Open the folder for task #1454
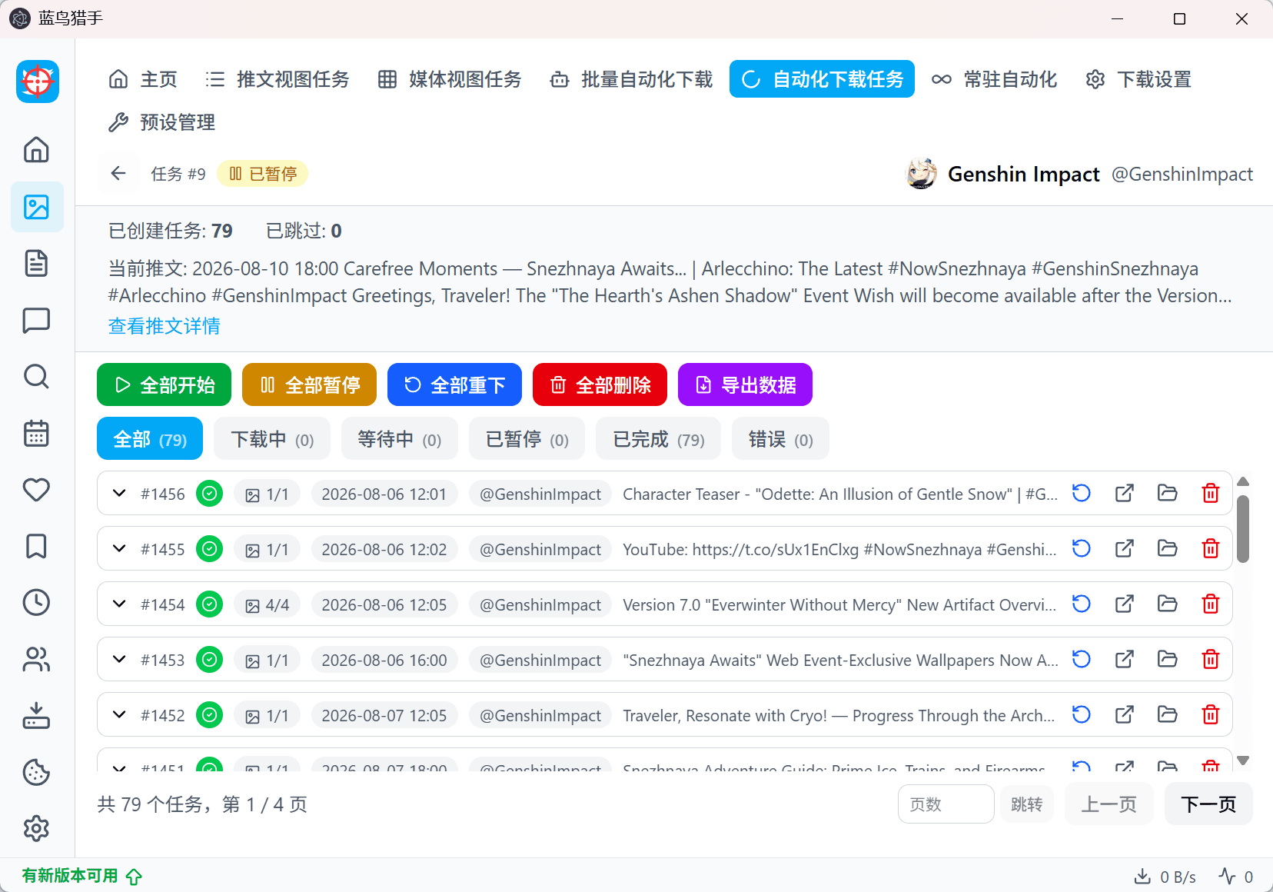The width and height of the screenshot is (1273, 892). pyautogui.click(x=1168, y=604)
